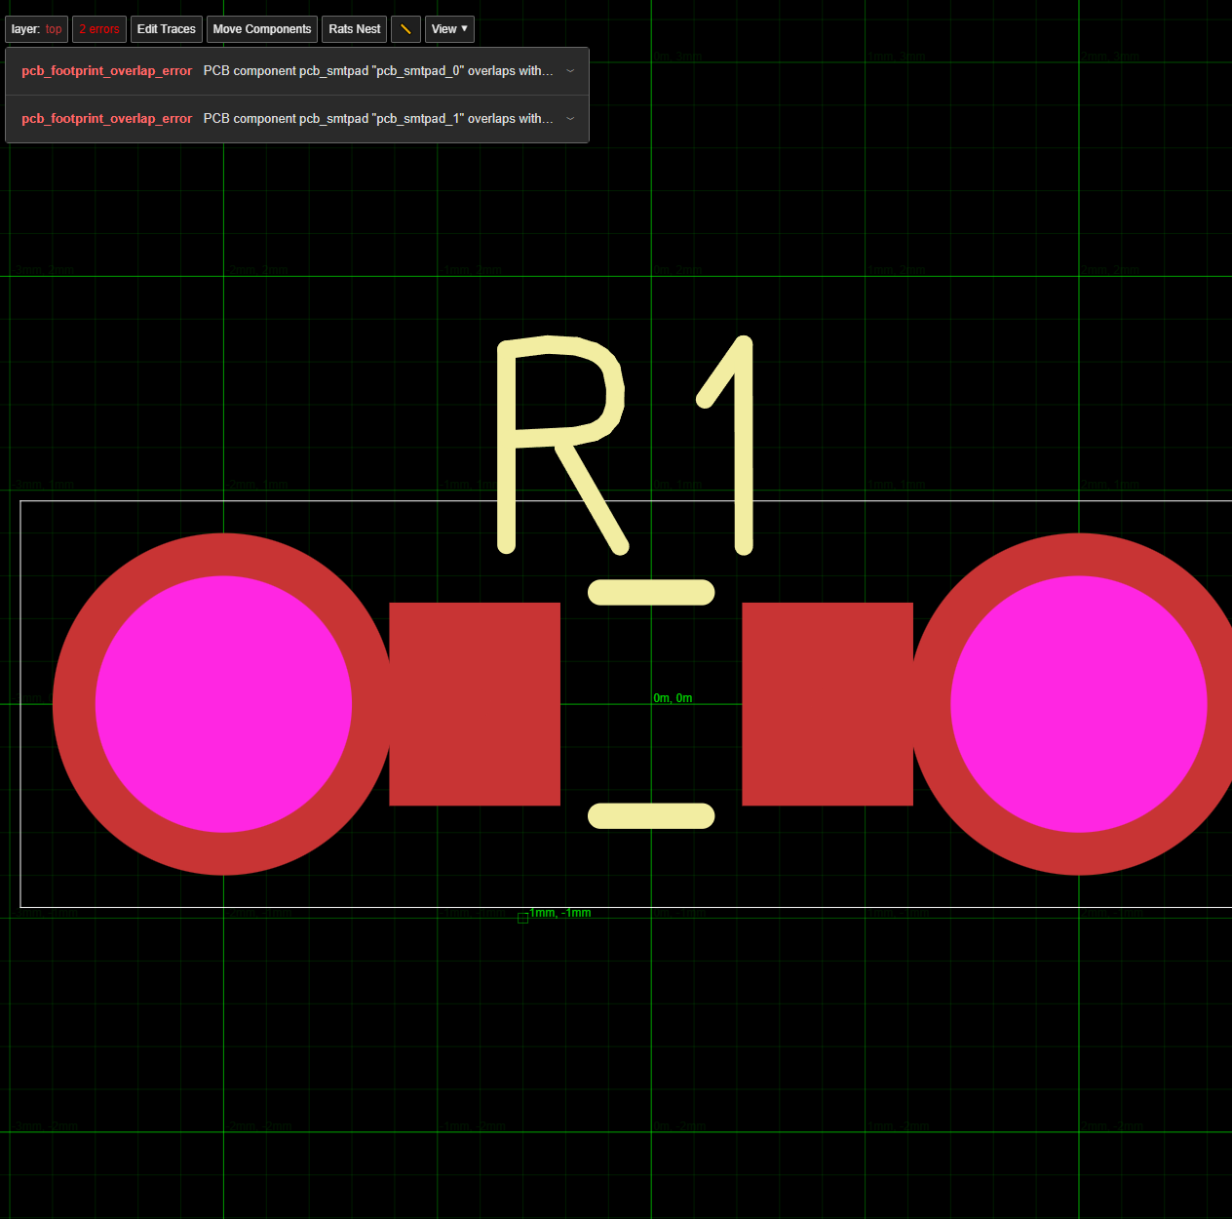
Task: Click the right magenta plated hole
Action: (x=1079, y=704)
